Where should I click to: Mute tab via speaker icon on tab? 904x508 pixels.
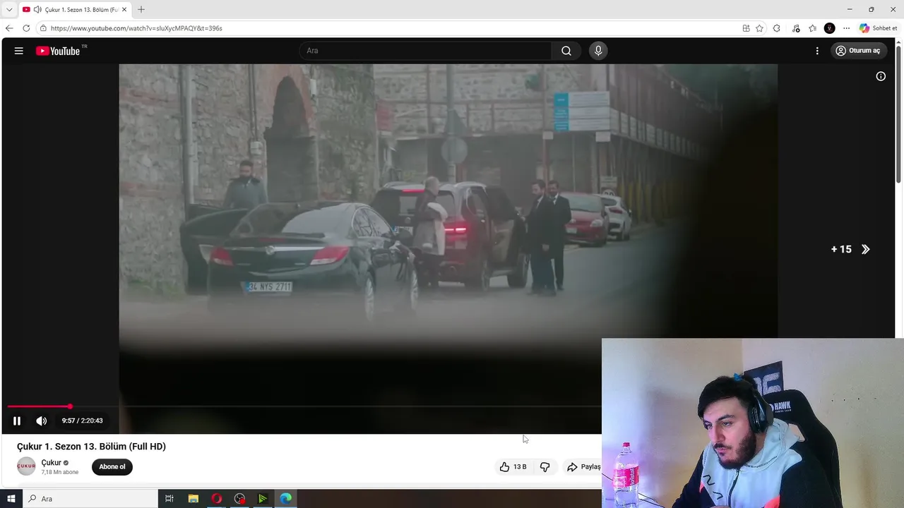pos(37,10)
